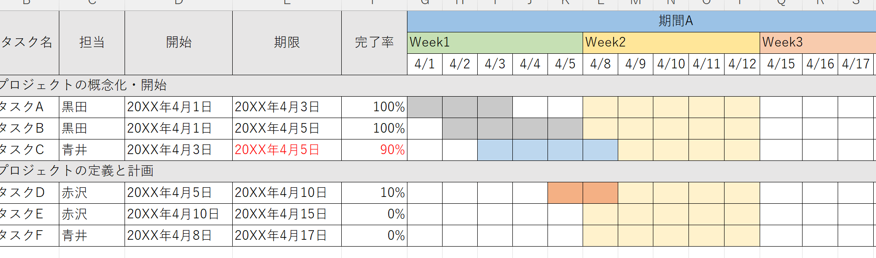The height and width of the screenshot is (258, 876).
Task: Select the 開始 header cell
Action: (178, 42)
